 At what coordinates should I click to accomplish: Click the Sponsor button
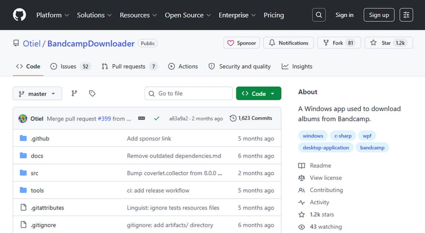point(242,43)
